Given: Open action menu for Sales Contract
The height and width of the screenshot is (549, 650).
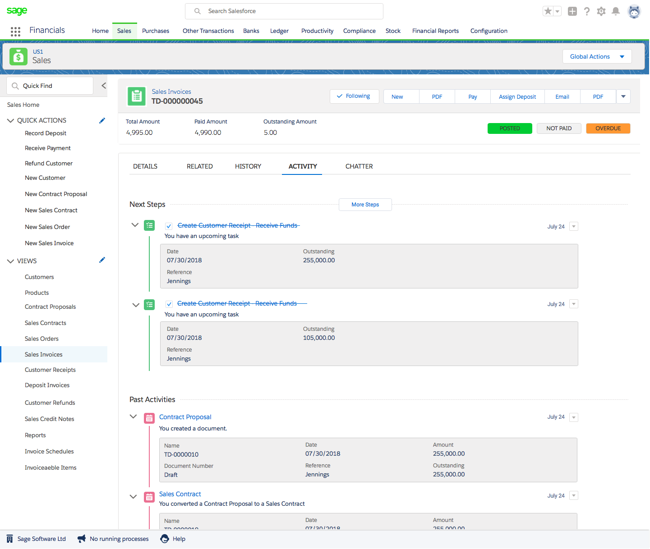Looking at the screenshot, I should (x=574, y=496).
